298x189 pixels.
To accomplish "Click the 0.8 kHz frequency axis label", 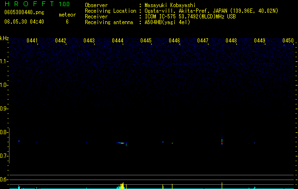I will (4, 132).
